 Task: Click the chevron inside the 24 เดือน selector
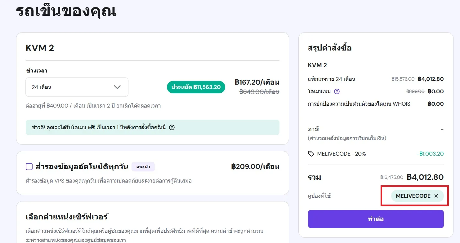point(117,87)
